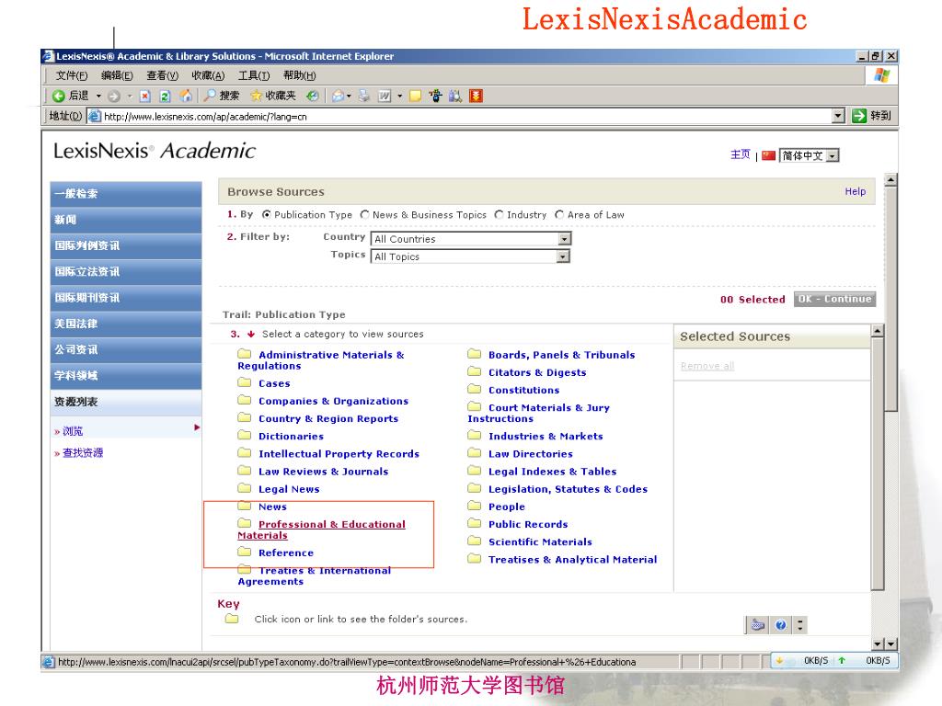The width and height of the screenshot is (942, 706).
Task: Open the 一般检索 sidebar tab
Action: (x=125, y=194)
